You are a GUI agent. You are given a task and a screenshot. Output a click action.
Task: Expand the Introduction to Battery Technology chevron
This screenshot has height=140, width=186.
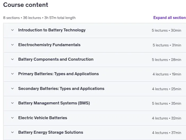[12, 30]
